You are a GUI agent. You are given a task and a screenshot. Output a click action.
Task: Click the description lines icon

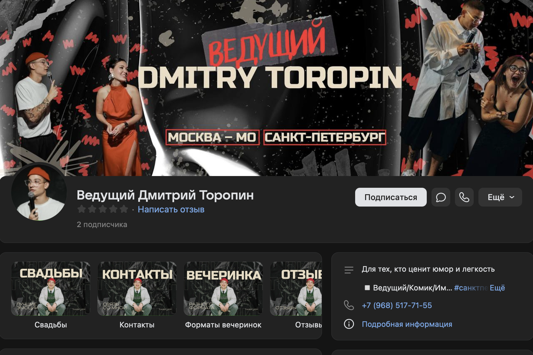[x=349, y=270]
